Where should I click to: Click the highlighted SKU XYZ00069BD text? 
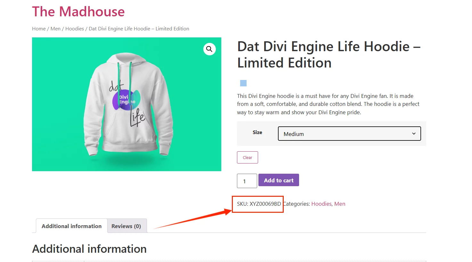click(x=258, y=204)
